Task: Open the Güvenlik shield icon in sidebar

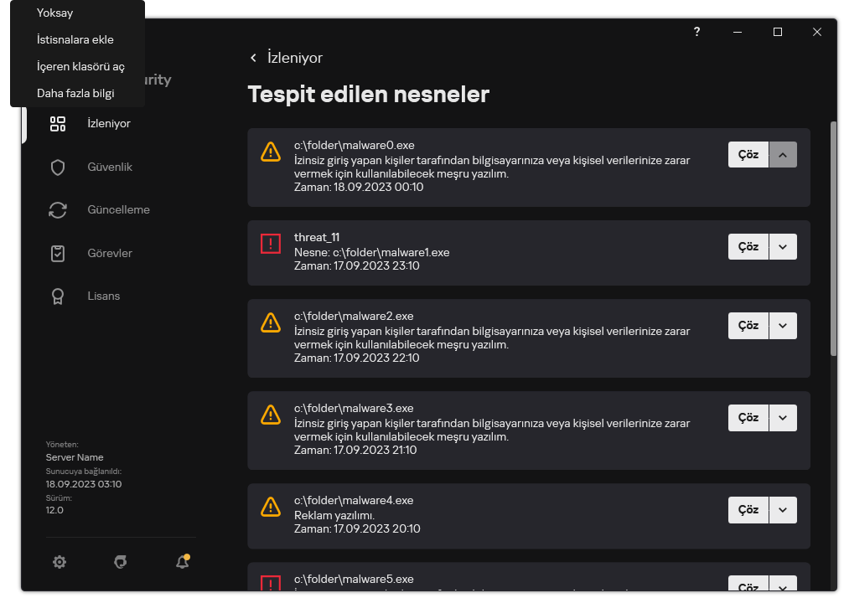Action: point(58,168)
